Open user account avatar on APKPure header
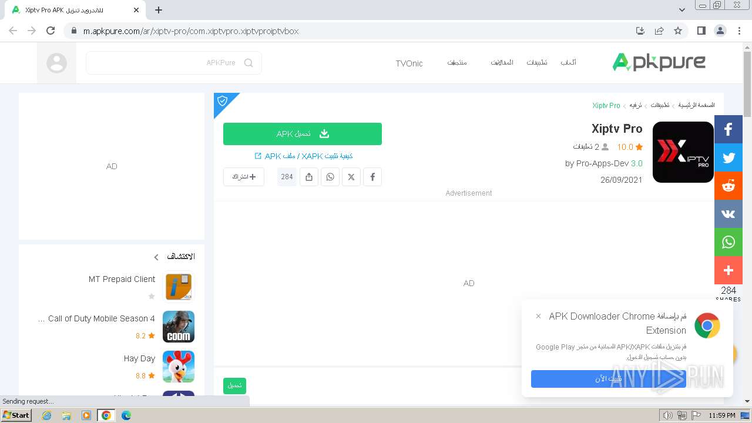This screenshot has width=752, height=423. (56, 63)
